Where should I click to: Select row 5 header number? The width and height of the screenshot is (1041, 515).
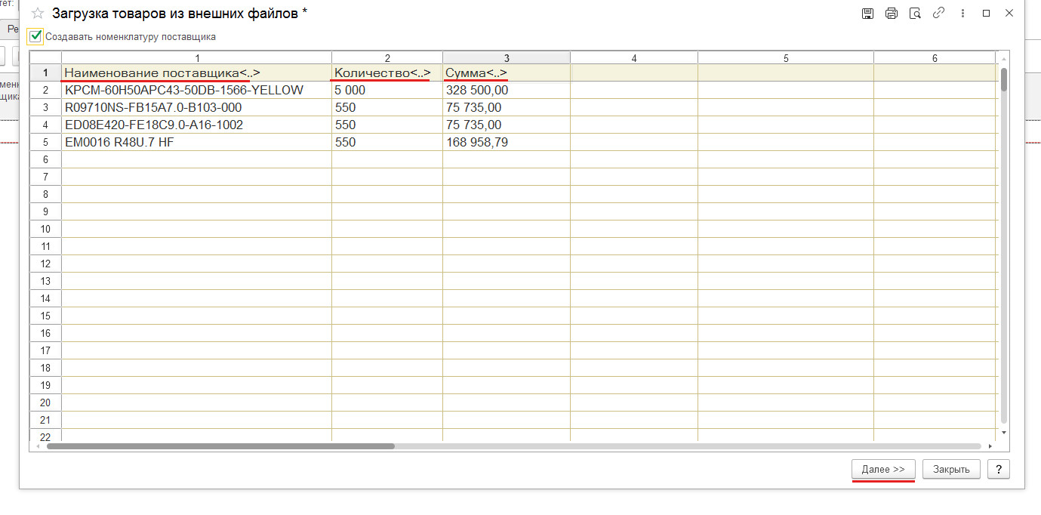point(45,142)
